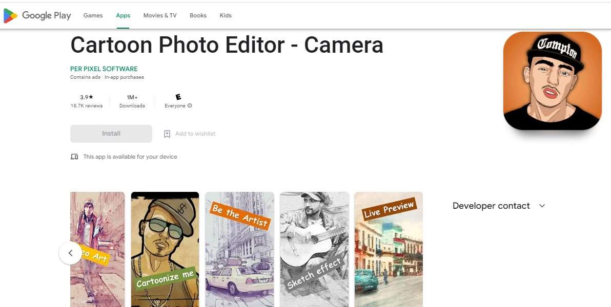Click the Everyone content rating label
Screen dimensions: 611x307
(x=175, y=106)
